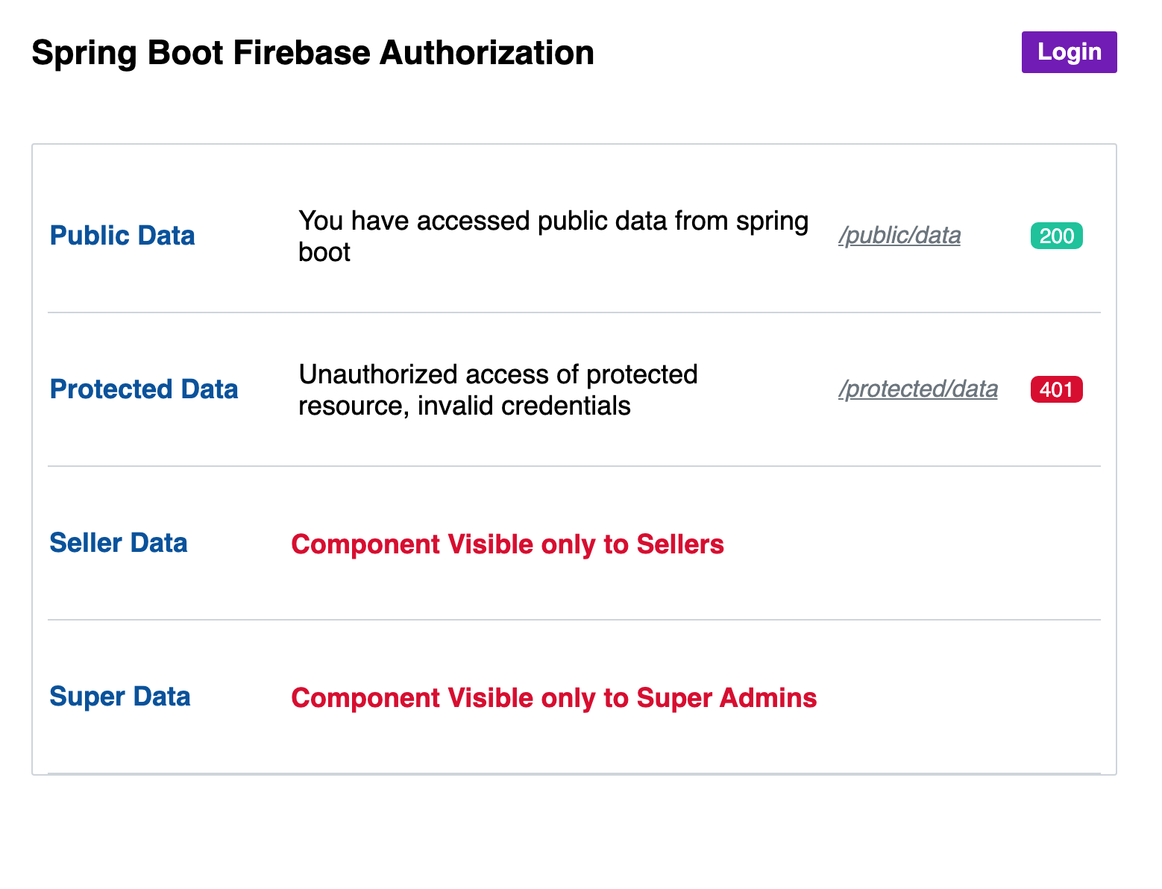
Task: Click the Spring Boot Firebase Authorization title
Action: (313, 53)
